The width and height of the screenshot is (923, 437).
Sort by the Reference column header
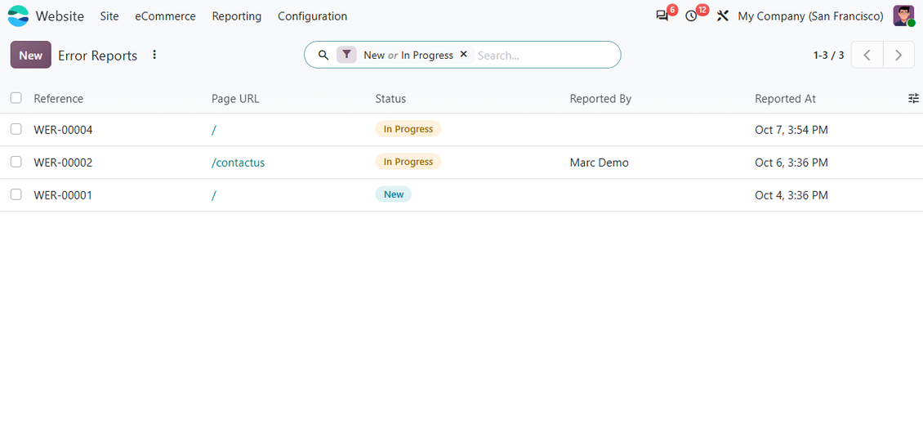pyautogui.click(x=58, y=98)
